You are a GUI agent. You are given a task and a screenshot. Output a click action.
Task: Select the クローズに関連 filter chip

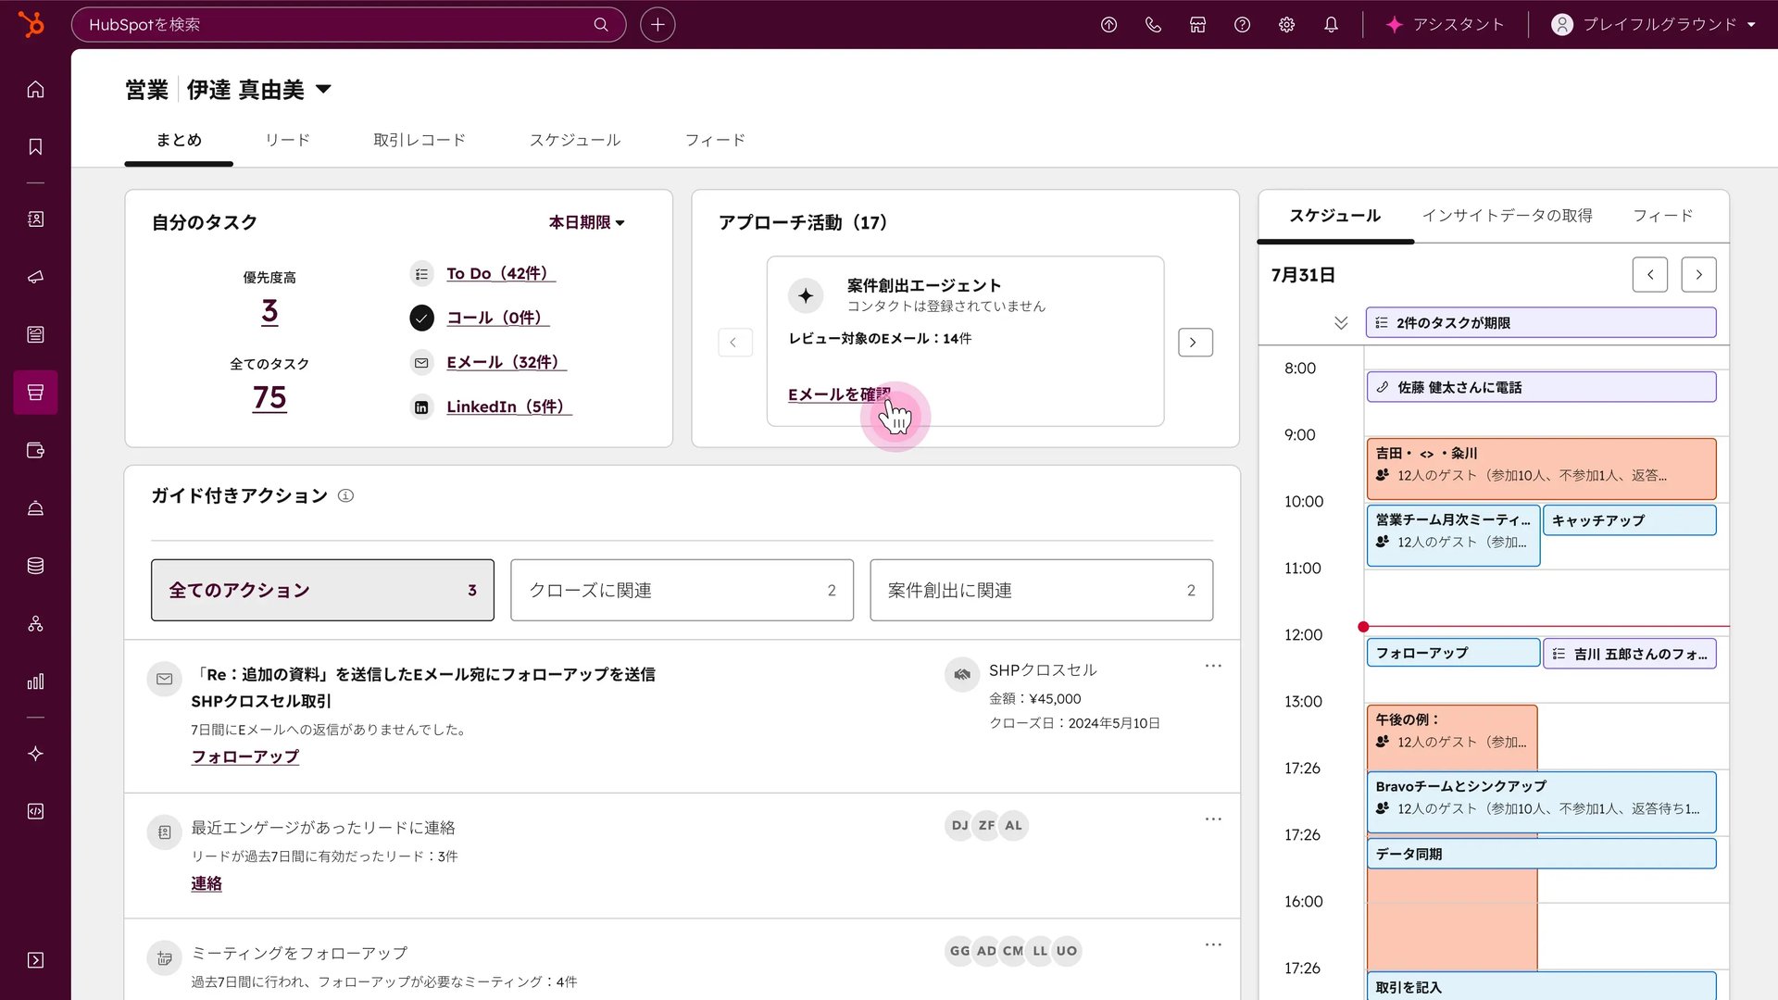point(682,590)
